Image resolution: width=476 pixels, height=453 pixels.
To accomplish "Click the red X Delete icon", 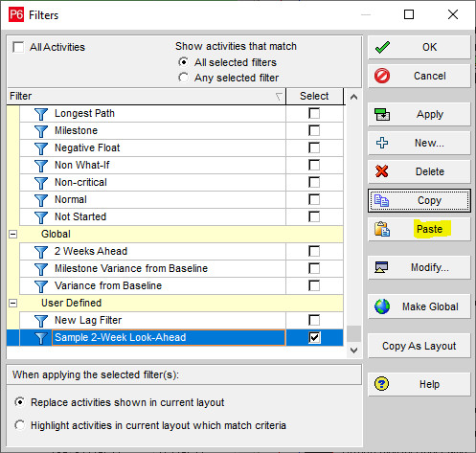I will [x=382, y=171].
